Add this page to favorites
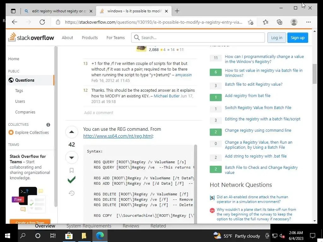 point(250,22)
